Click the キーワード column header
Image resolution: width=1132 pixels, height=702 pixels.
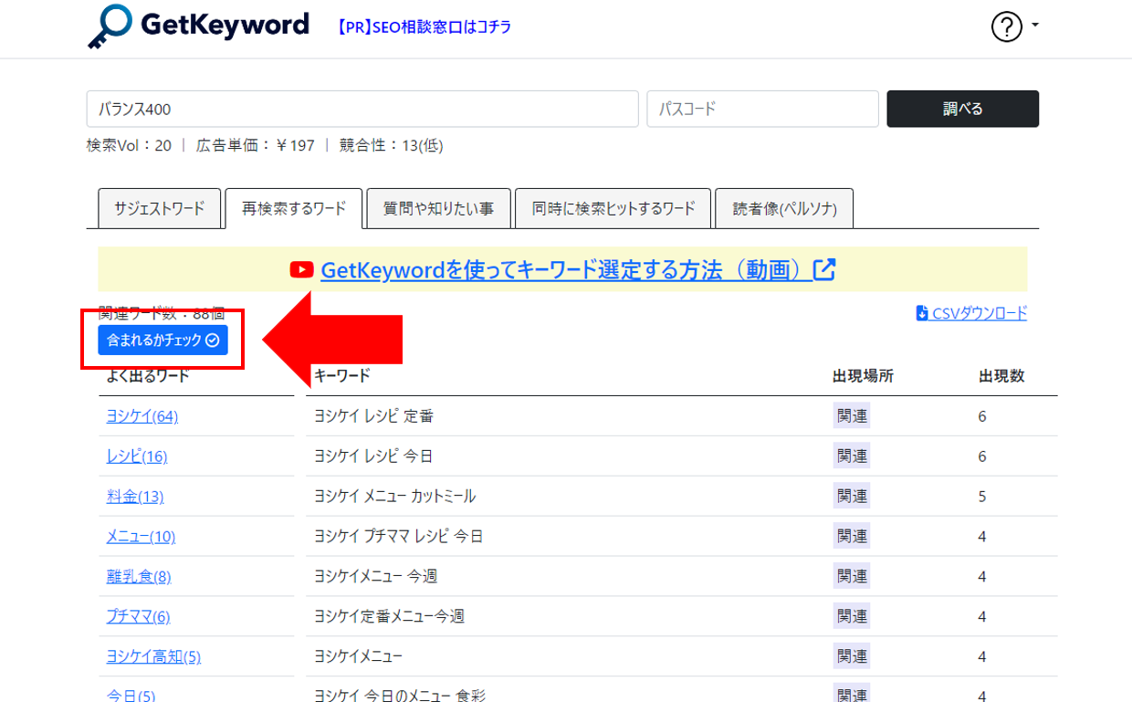[x=342, y=376]
